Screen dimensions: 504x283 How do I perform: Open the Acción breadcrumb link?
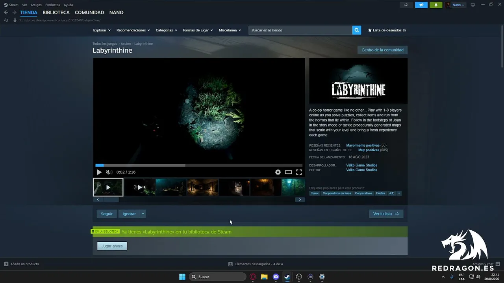click(x=126, y=44)
